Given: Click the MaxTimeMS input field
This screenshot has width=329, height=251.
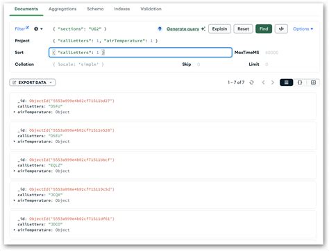Looking at the screenshot, I should click(290, 53).
